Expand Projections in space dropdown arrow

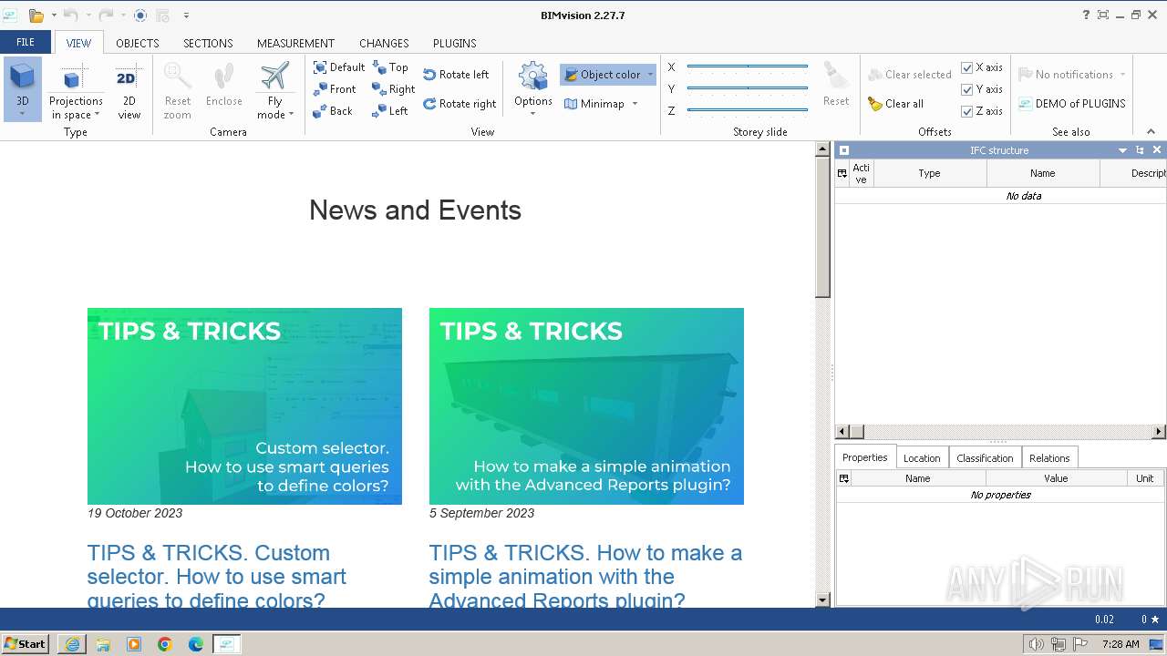(x=97, y=116)
